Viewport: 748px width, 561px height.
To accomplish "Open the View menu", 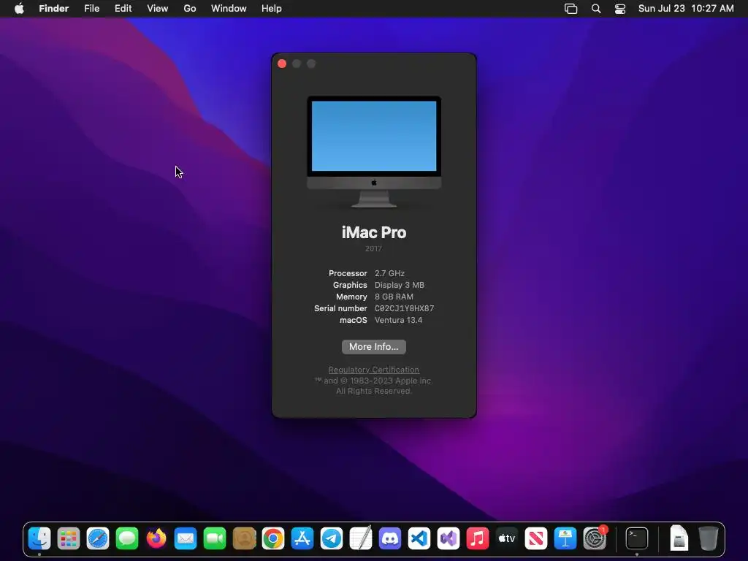I will 158,9.
